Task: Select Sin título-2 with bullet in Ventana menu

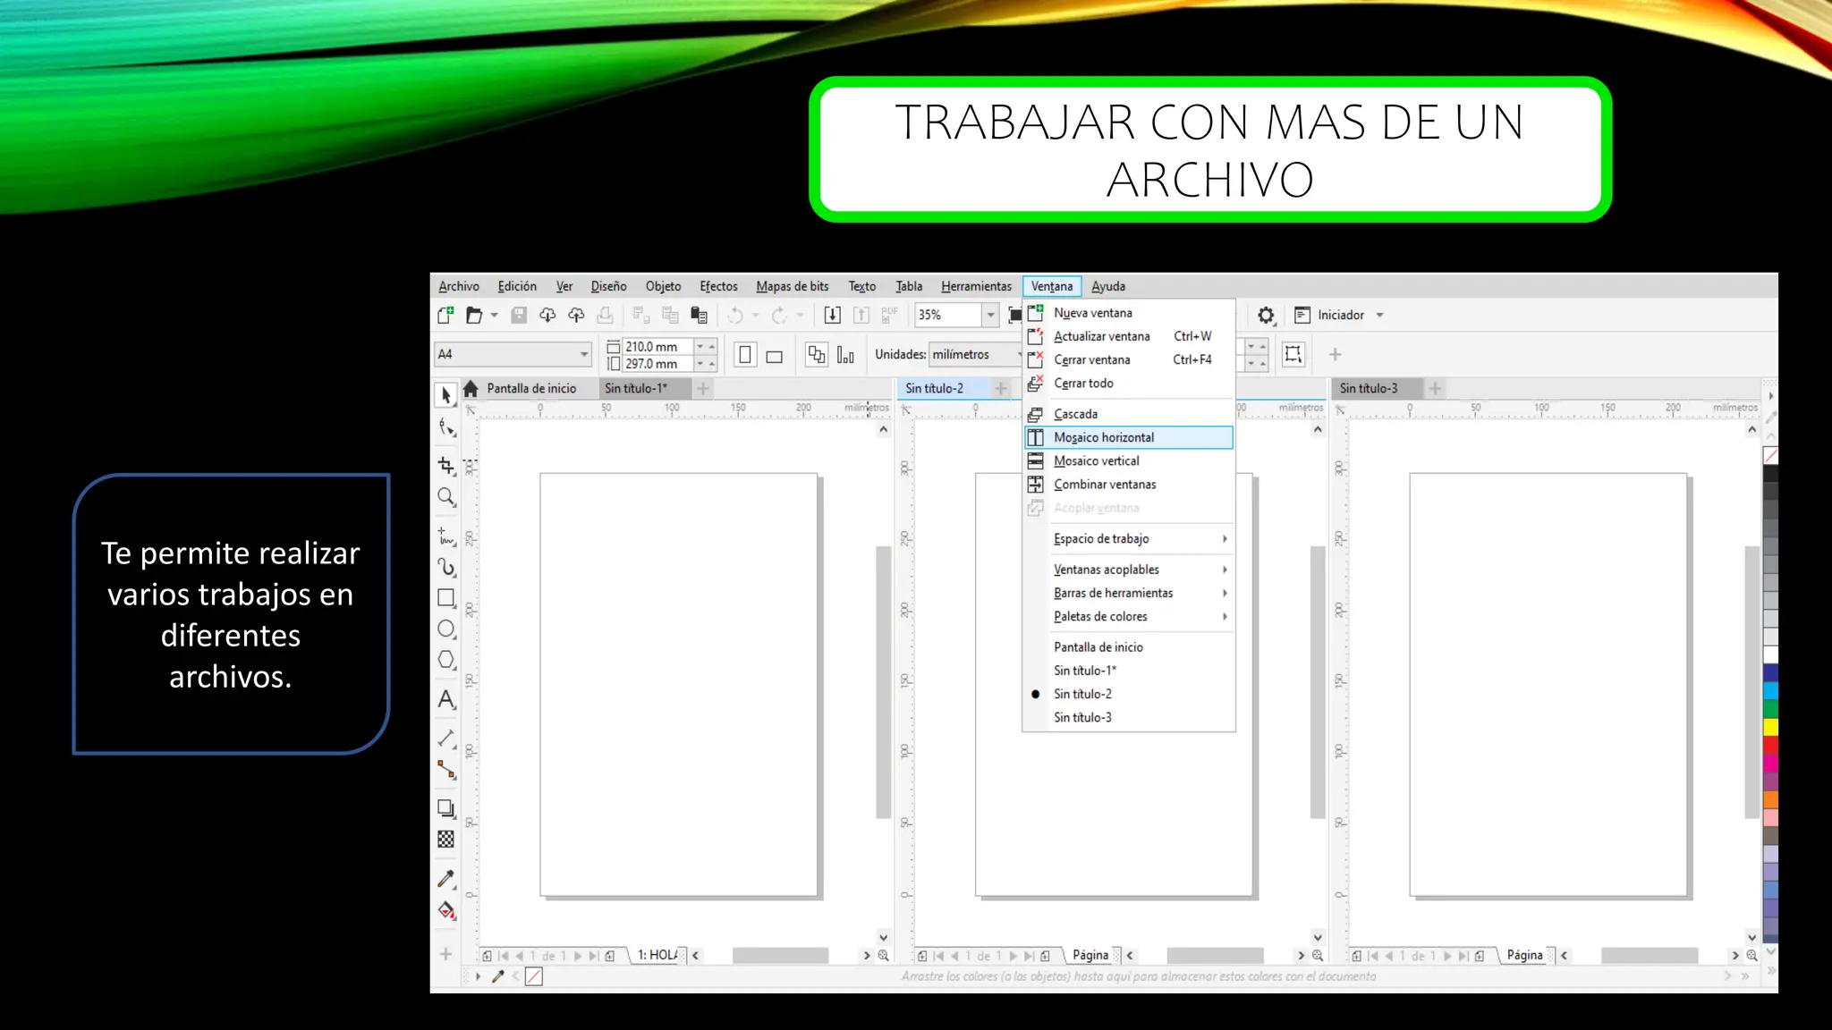Action: (x=1129, y=694)
